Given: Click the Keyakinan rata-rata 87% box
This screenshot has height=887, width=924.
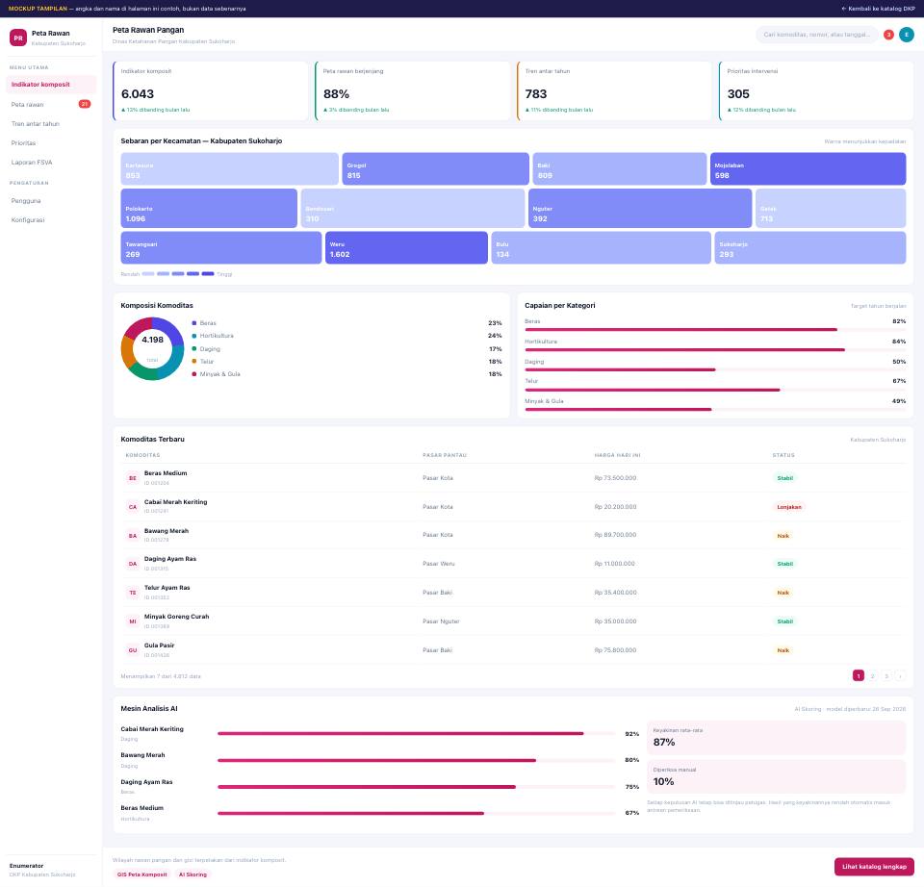Looking at the screenshot, I should click(776, 738).
